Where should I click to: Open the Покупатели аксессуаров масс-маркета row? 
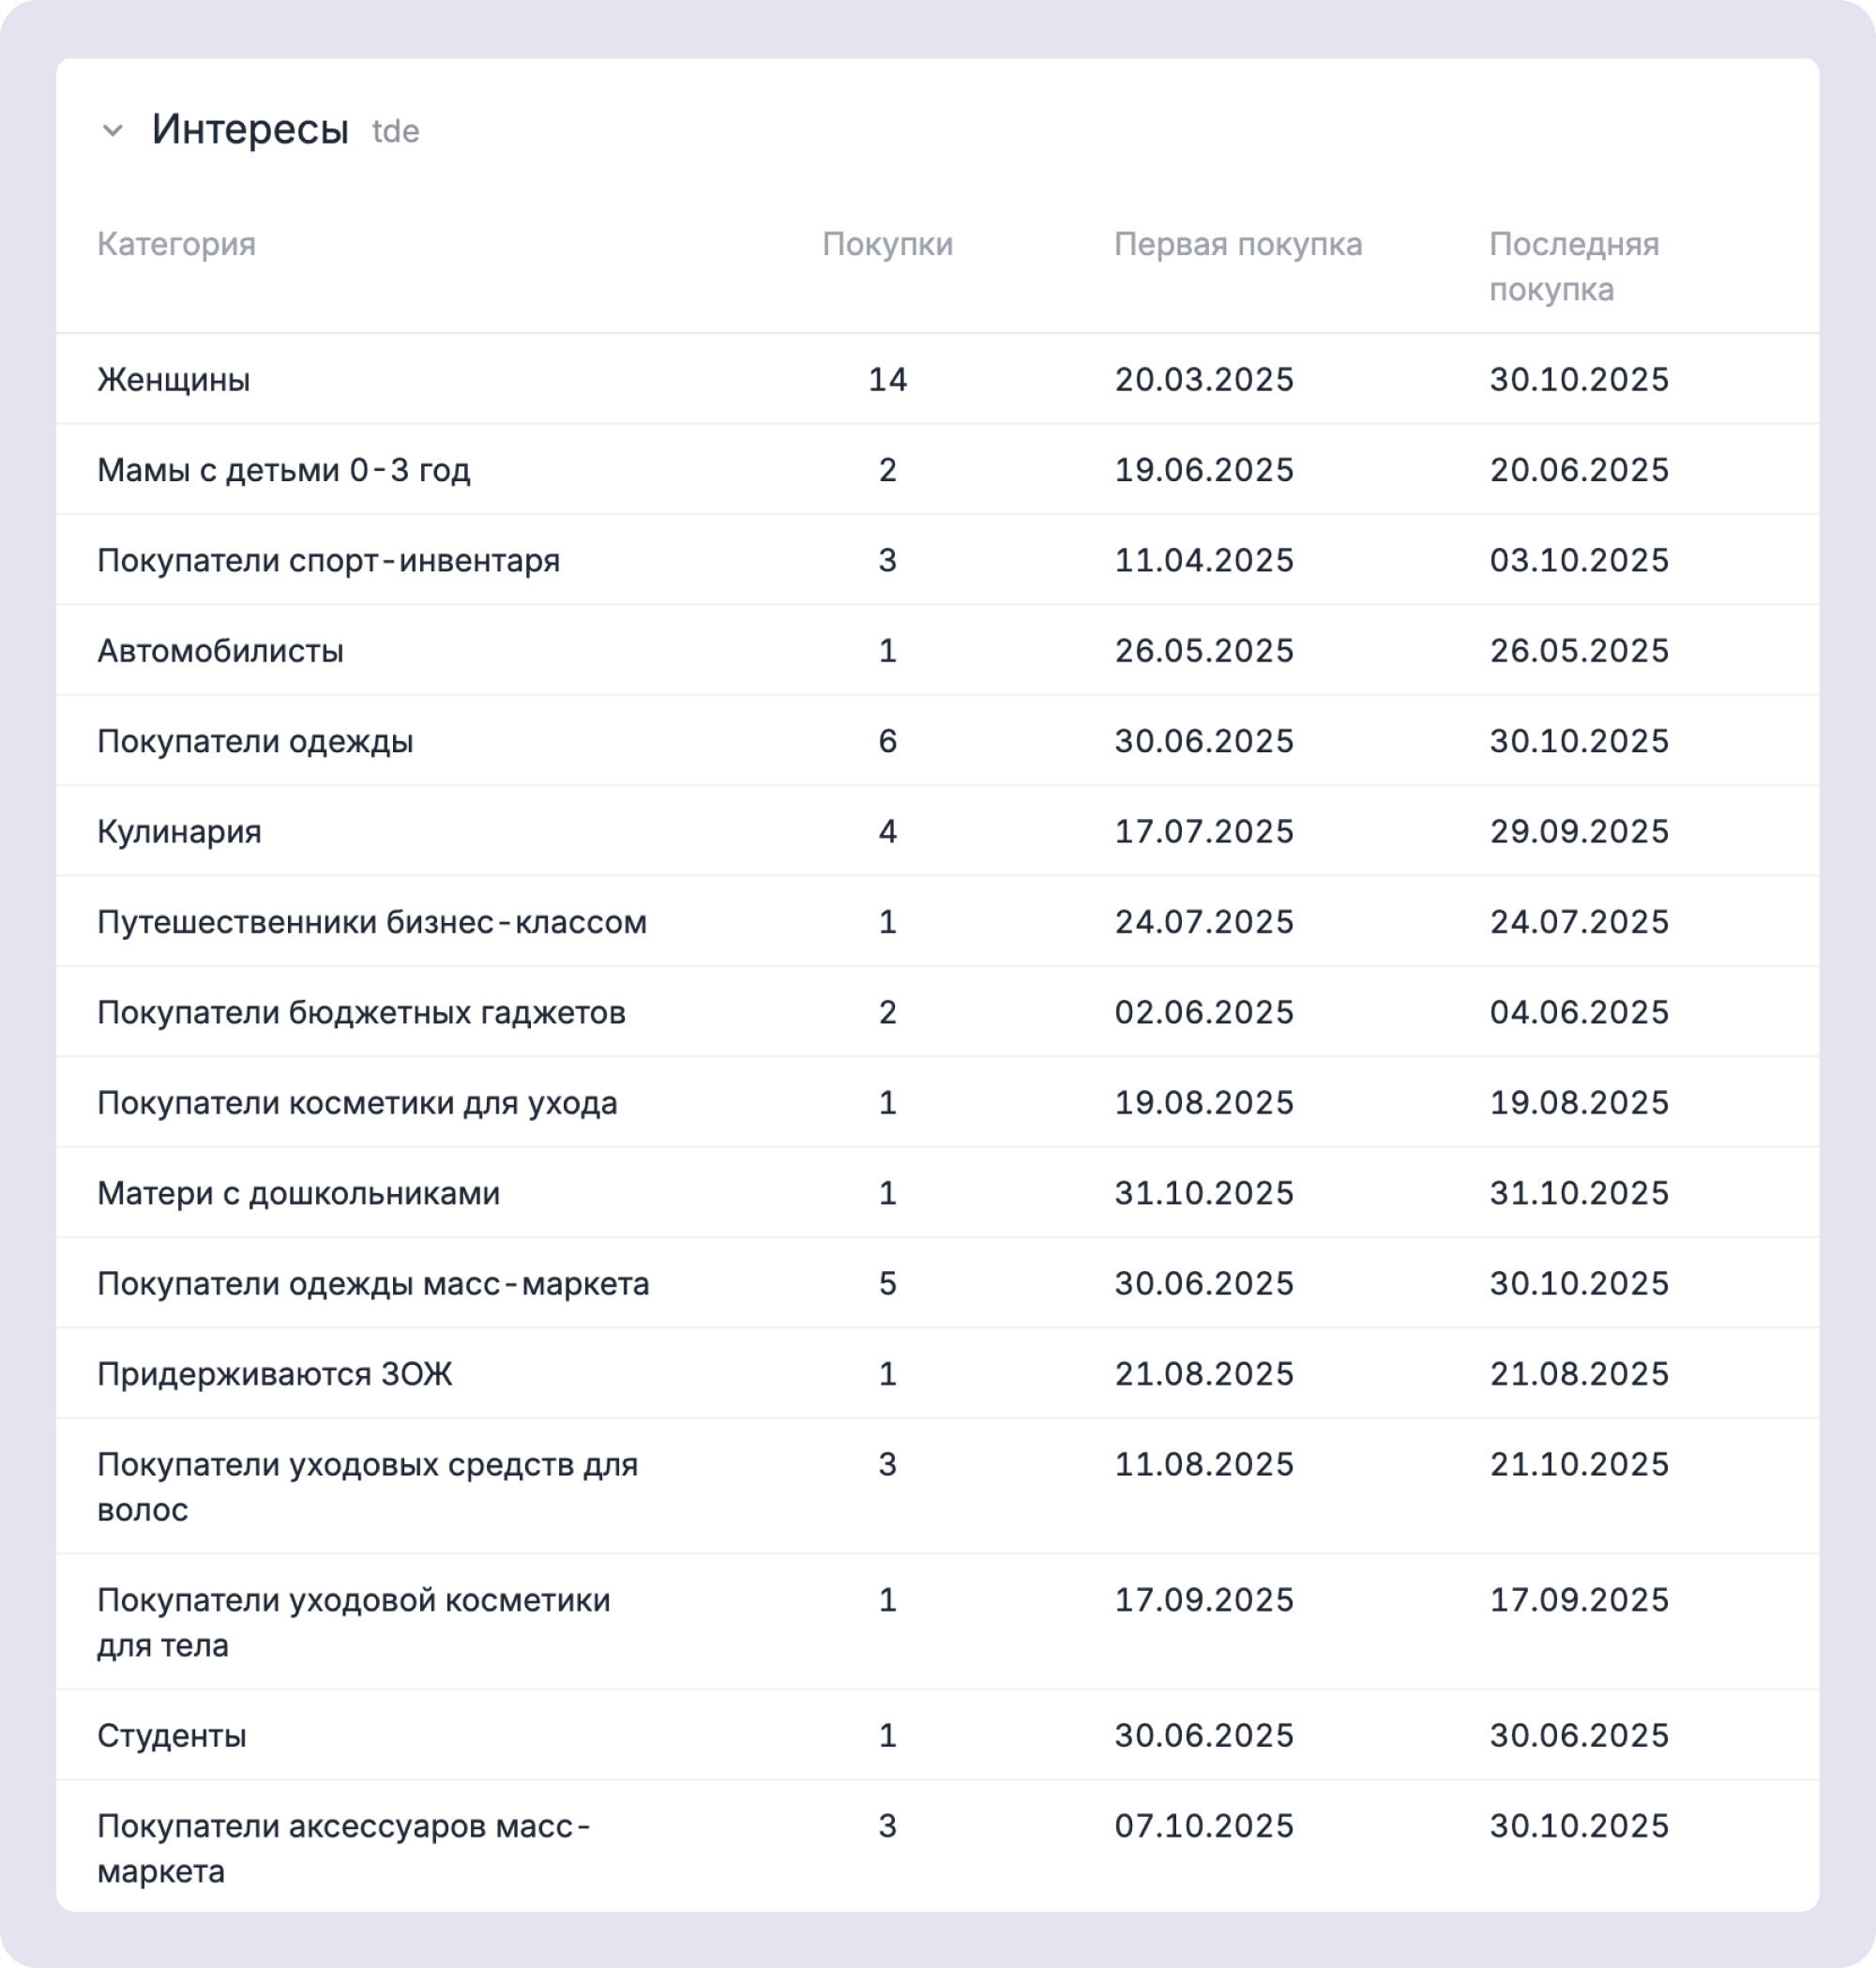tap(345, 1848)
